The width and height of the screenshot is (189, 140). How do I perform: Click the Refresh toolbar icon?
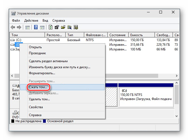(50, 27)
